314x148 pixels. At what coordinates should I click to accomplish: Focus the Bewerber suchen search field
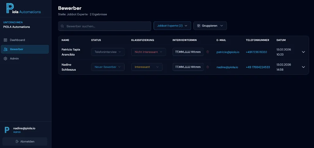coord(107,26)
